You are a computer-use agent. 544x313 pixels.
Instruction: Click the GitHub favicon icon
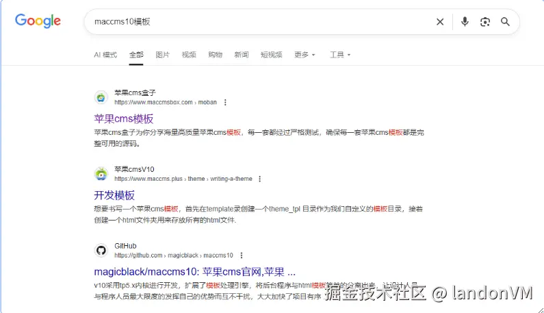[x=101, y=251]
